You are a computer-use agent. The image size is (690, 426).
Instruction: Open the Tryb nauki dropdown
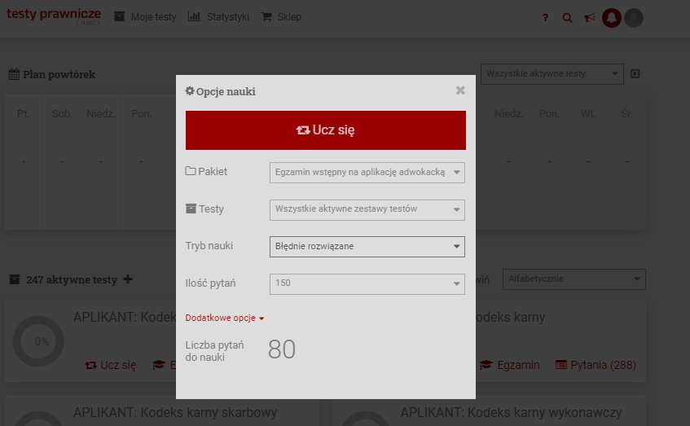coord(367,247)
